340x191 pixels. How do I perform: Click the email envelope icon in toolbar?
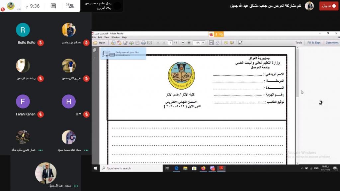[149, 43]
